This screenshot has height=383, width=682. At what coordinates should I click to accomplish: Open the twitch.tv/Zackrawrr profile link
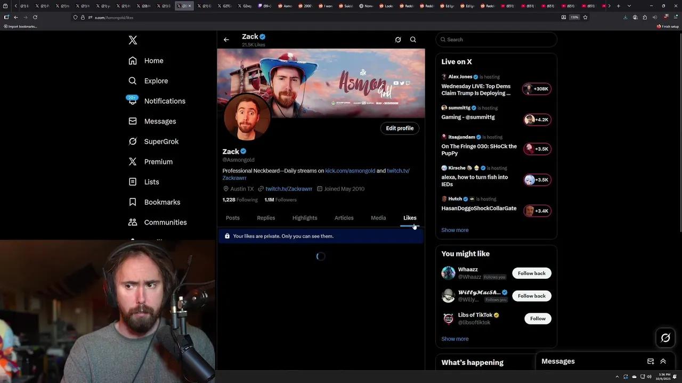coord(289,189)
